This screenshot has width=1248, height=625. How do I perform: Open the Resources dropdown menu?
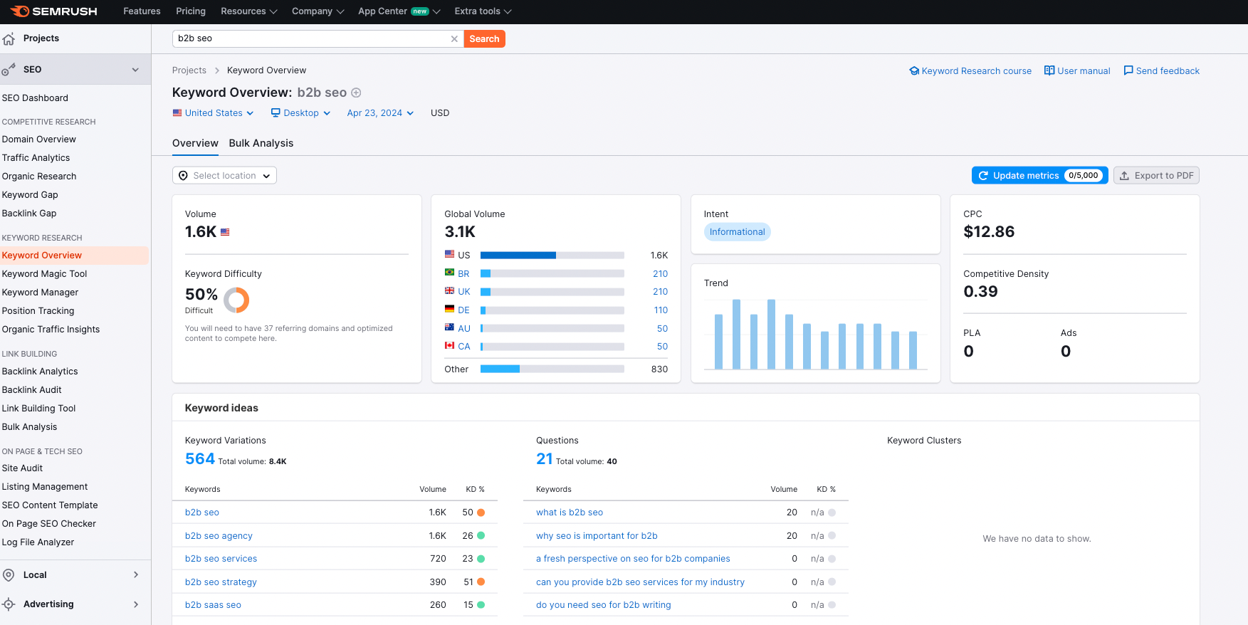249,11
